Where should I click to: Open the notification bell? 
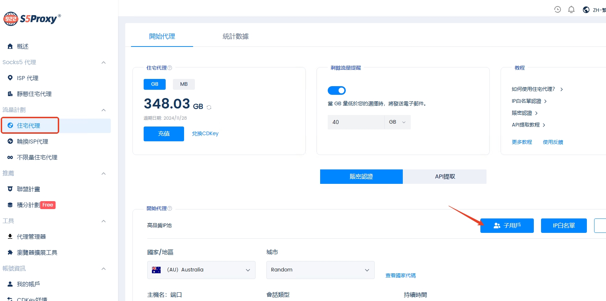click(571, 10)
